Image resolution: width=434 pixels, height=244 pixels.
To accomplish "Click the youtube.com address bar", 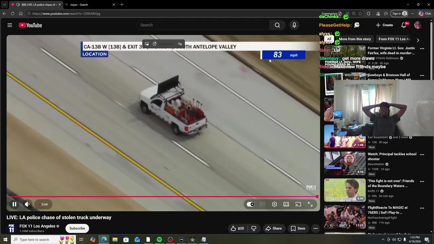I will coord(170,14).
